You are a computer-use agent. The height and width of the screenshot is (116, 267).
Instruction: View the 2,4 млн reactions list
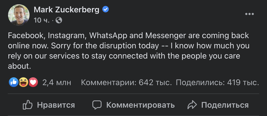tap(57, 82)
